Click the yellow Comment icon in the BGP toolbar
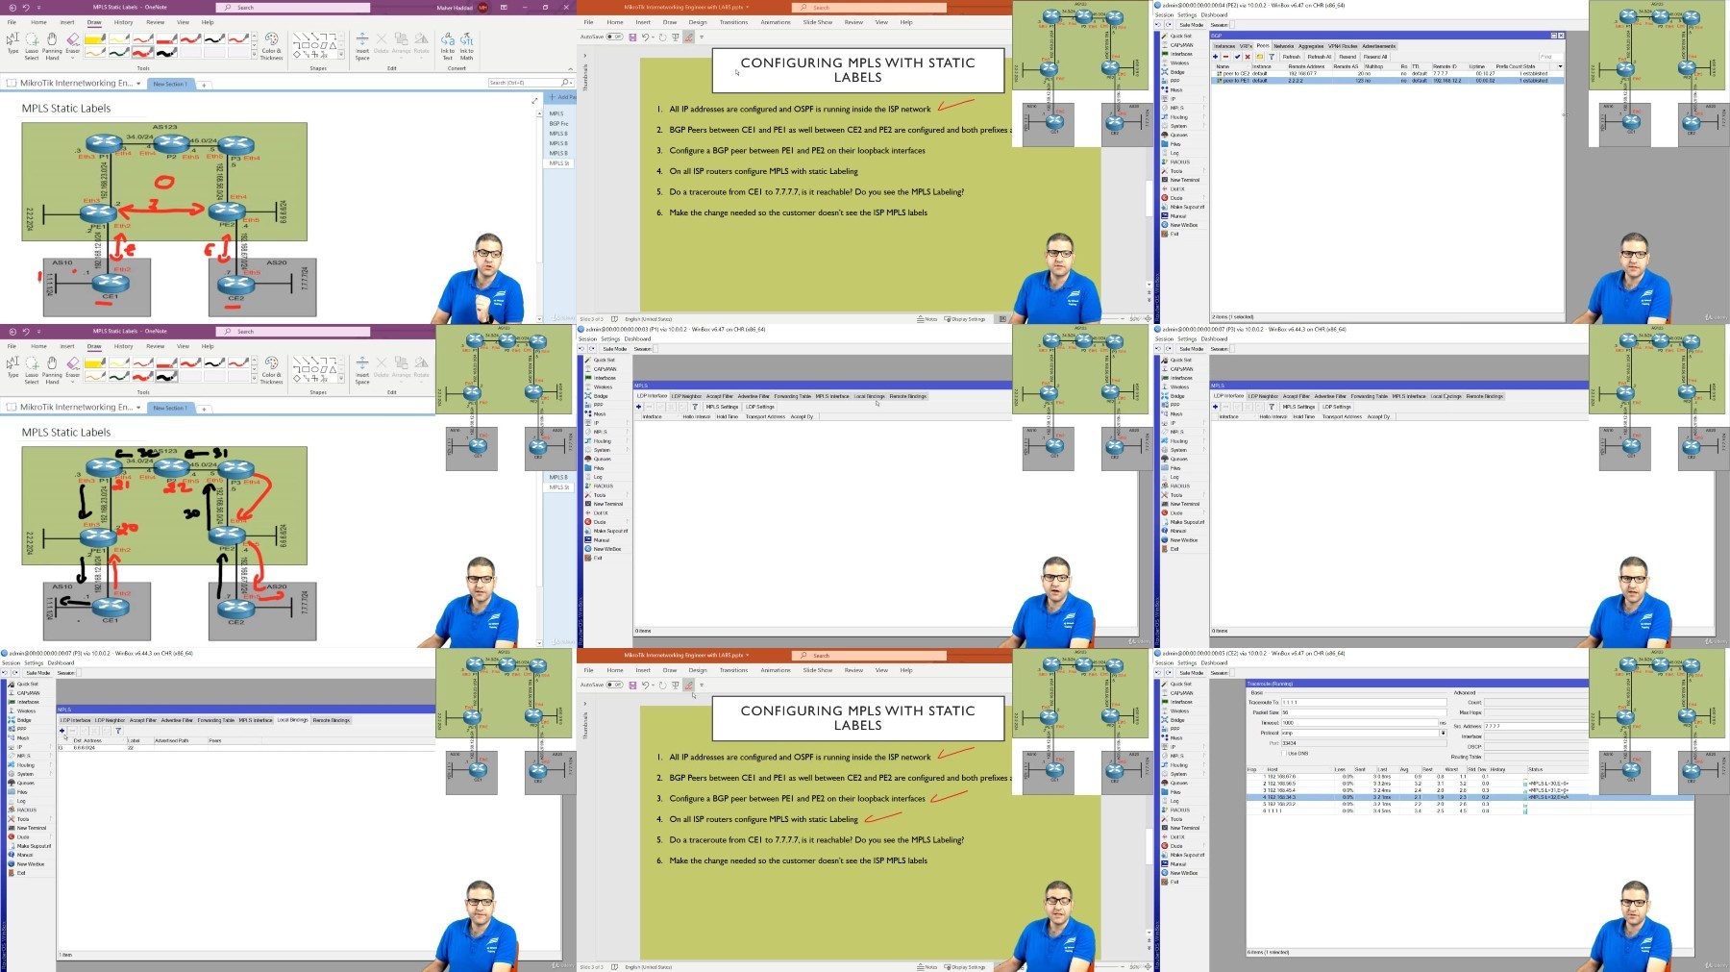Screen dimensions: 1730x972 (1260, 57)
